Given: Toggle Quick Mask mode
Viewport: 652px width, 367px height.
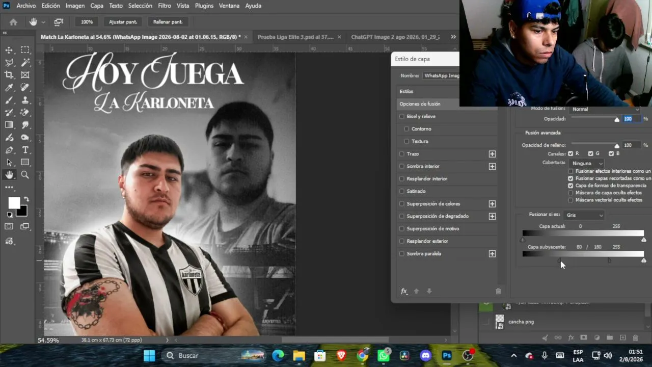Looking at the screenshot, I should pos(9,226).
